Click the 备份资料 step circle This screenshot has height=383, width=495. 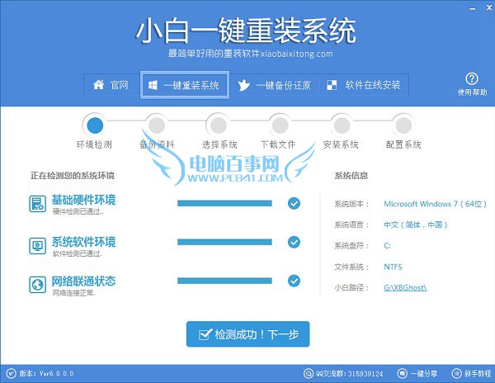pyautogui.click(x=157, y=125)
